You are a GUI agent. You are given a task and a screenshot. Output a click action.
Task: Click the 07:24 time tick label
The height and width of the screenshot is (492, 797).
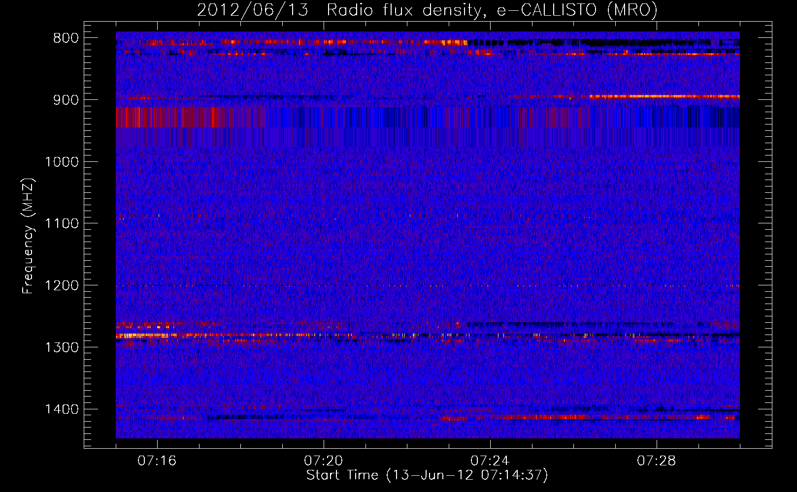tap(490, 461)
